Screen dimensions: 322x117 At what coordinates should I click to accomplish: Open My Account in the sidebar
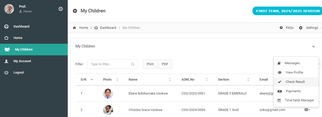[34, 61]
